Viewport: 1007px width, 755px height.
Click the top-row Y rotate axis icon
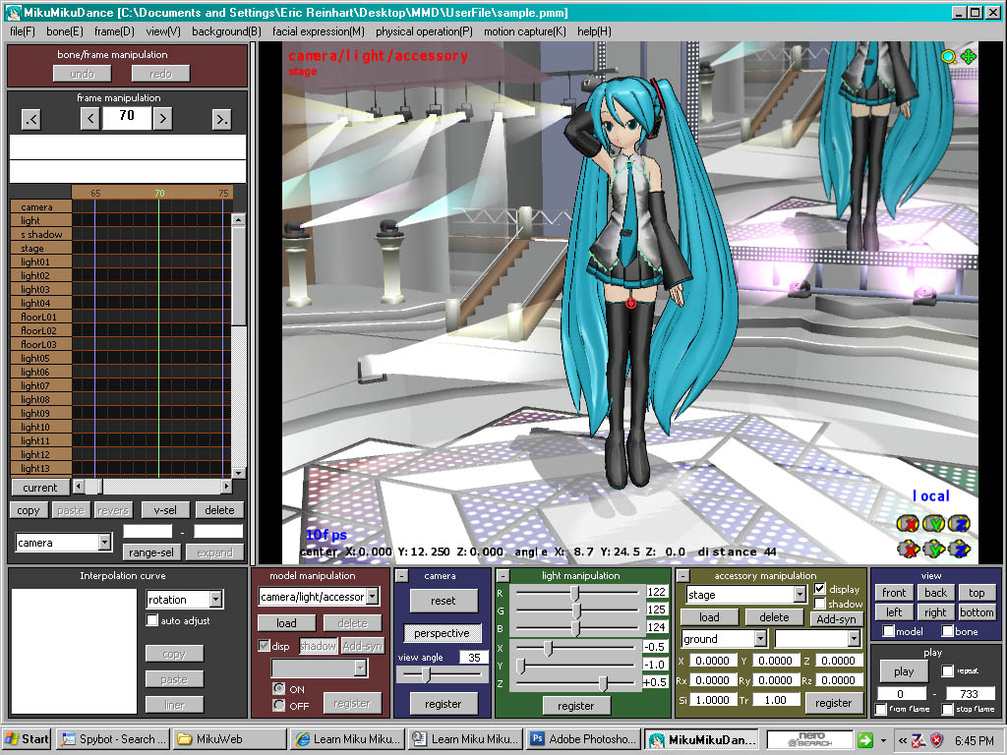click(x=933, y=524)
